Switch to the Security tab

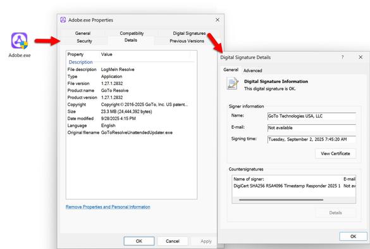pos(84,41)
